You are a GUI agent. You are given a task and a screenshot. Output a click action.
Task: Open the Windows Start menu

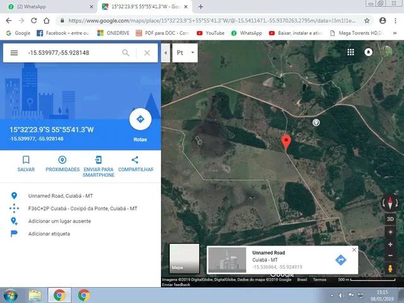pyautogui.click(x=10, y=295)
